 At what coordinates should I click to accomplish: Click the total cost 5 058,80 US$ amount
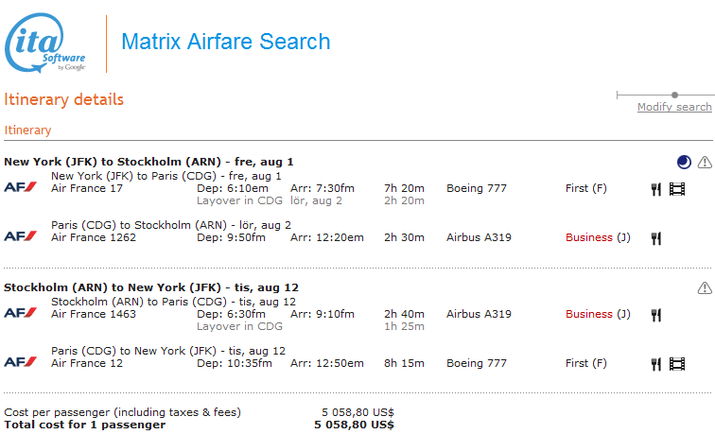pyautogui.click(x=354, y=425)
